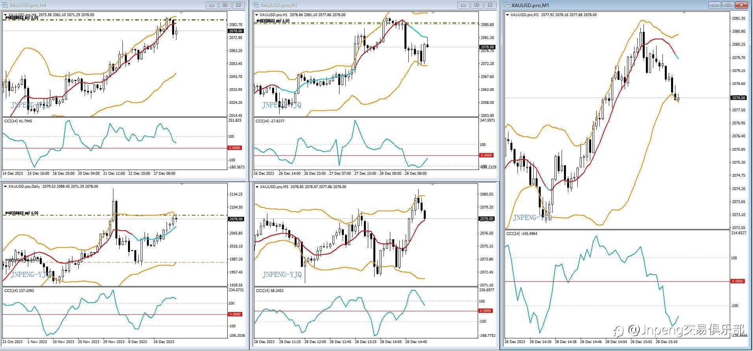
Task: Click the XAUUSD.pro,H1 window title icon
Action: 256,5
